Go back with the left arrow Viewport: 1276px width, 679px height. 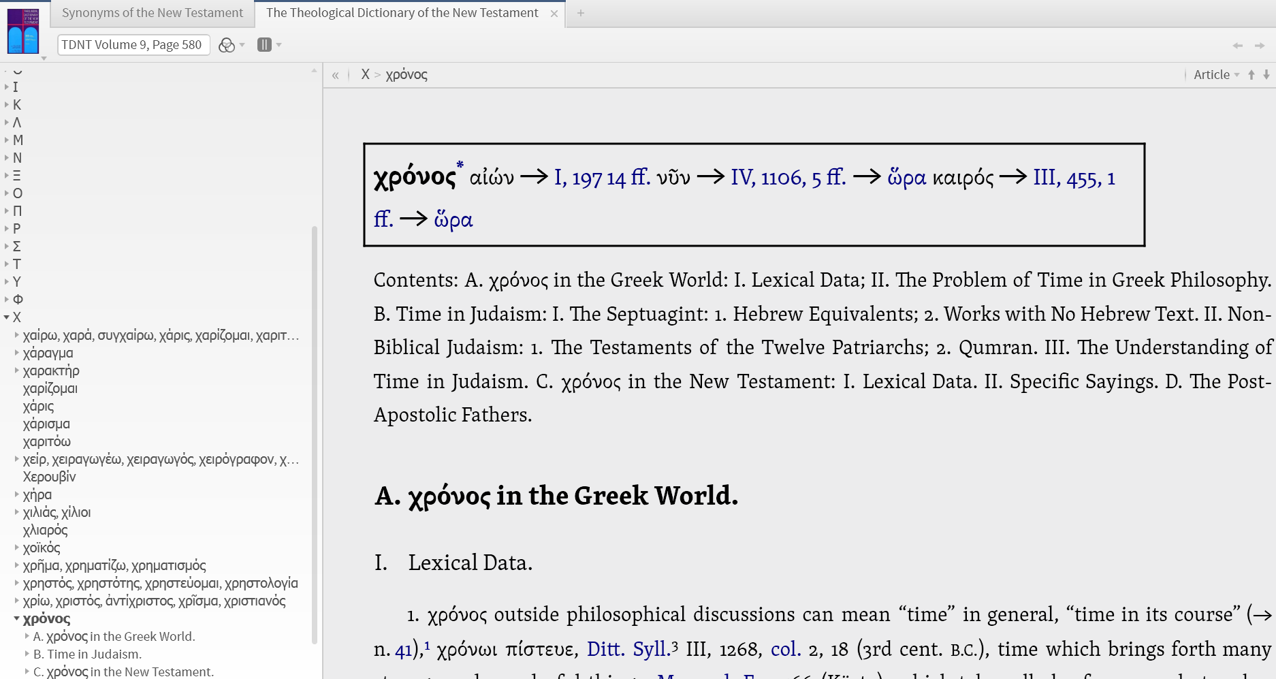[1237, 46]
